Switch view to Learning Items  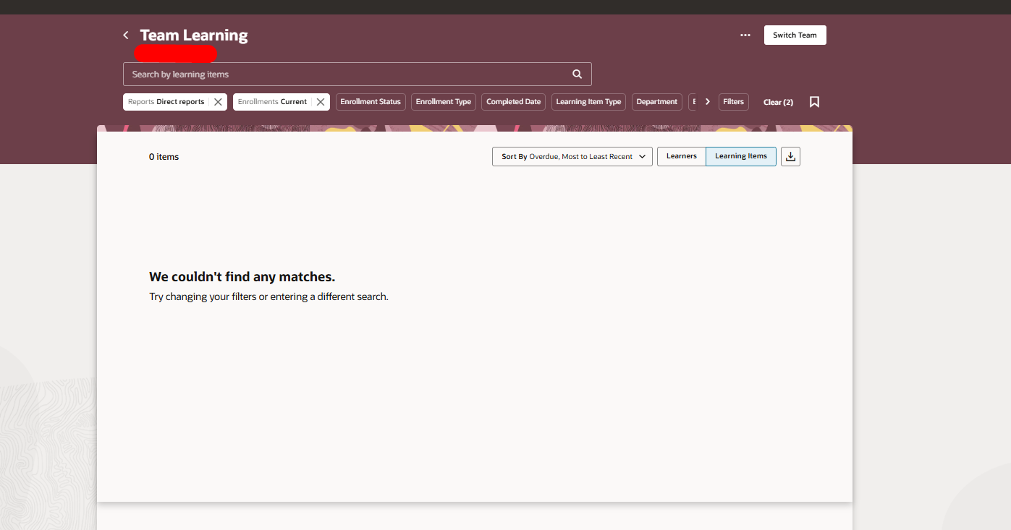[x=741, y=156]
